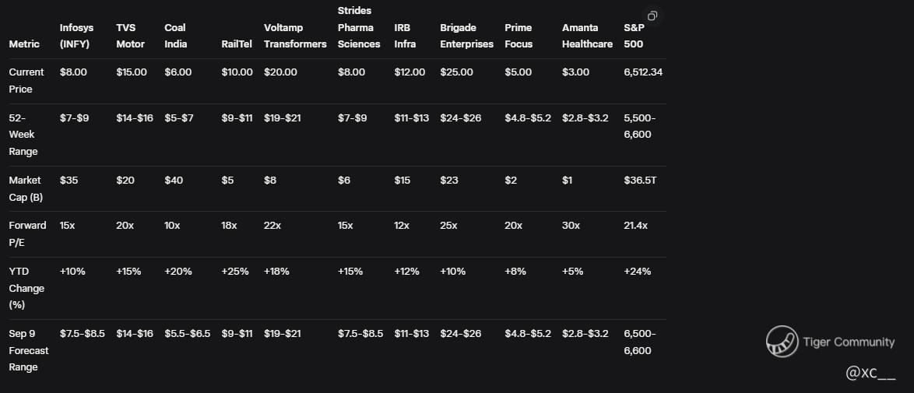Click the Metric column header
914x393 pixels.
[x=24, y=44]
